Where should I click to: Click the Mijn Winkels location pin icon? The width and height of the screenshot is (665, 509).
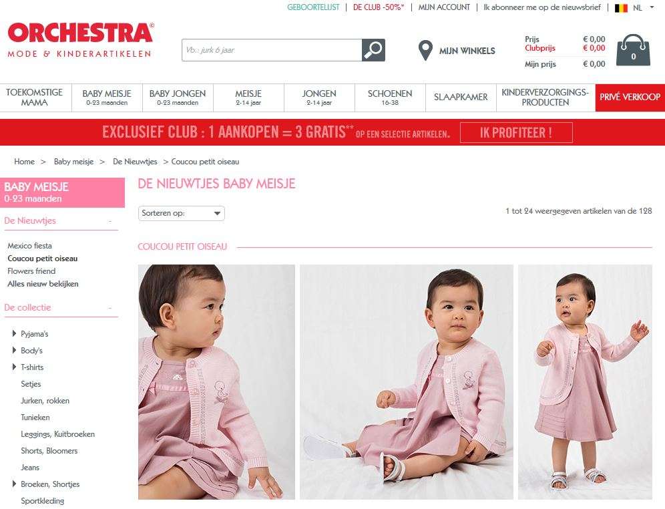(x=425, y=51)
